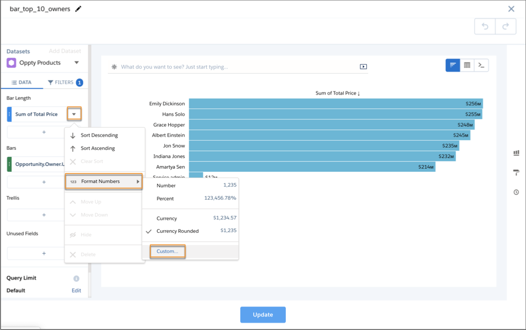Click the undo arrow button
The width and height of the screenshot is (526, 330).
point(485,26)
